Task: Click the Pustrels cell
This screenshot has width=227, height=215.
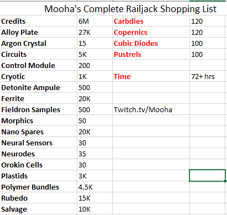Action: coord(151,54)
